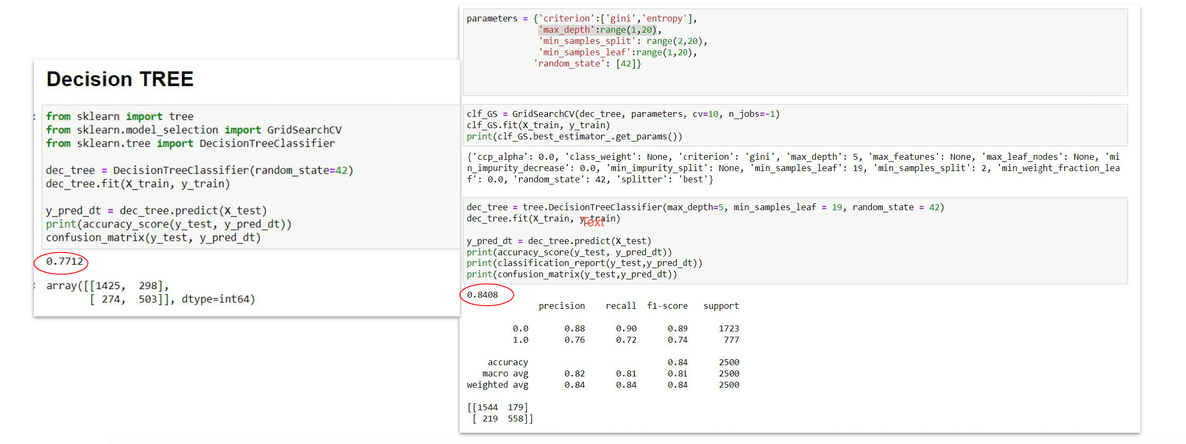Place cursor on the "clf_GS = GridSearchCV" line
The image size is (1186, 444).
pos(623,114)
